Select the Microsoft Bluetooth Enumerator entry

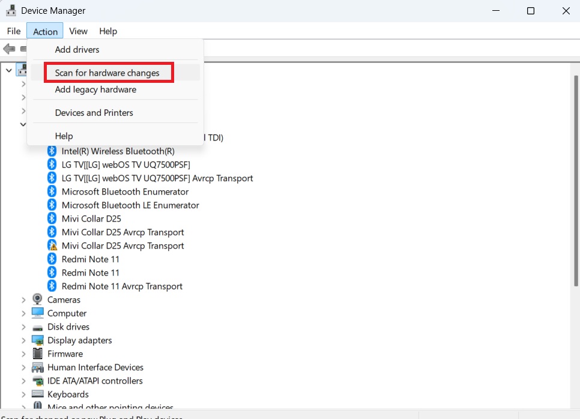(x=125, y=191)
